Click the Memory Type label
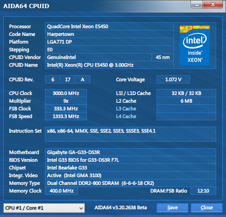This screenshot has width=226, height=217. coord(24,183)
